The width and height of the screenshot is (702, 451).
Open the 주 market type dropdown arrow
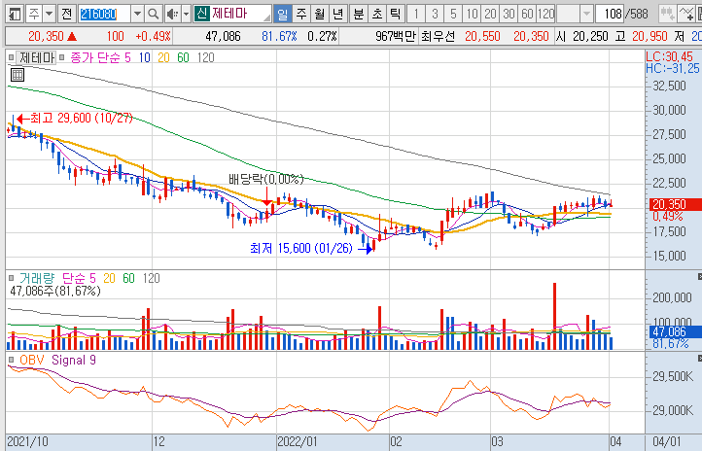(x=50, y=15)
